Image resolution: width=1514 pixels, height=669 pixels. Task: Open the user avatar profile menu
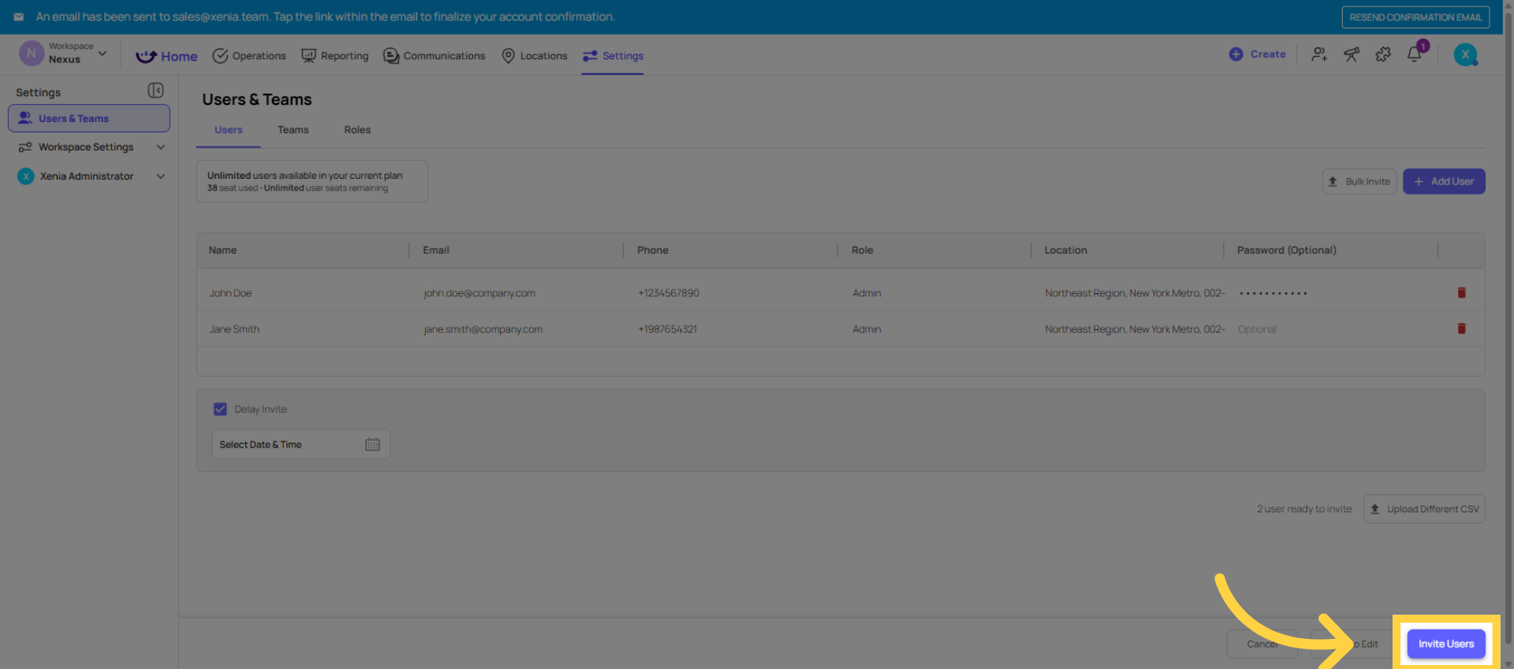pos(1465,54)
